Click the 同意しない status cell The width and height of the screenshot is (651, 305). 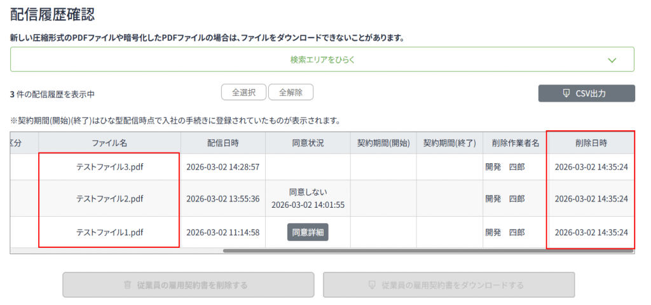308,191
